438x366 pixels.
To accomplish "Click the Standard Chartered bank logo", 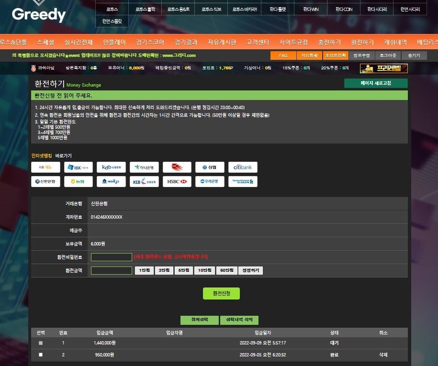I will tap(243, 181).
